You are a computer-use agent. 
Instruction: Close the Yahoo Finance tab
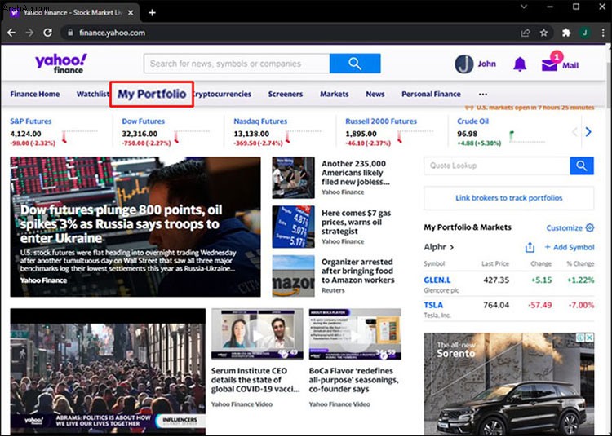pyautogui.click(x=131, y=13)
